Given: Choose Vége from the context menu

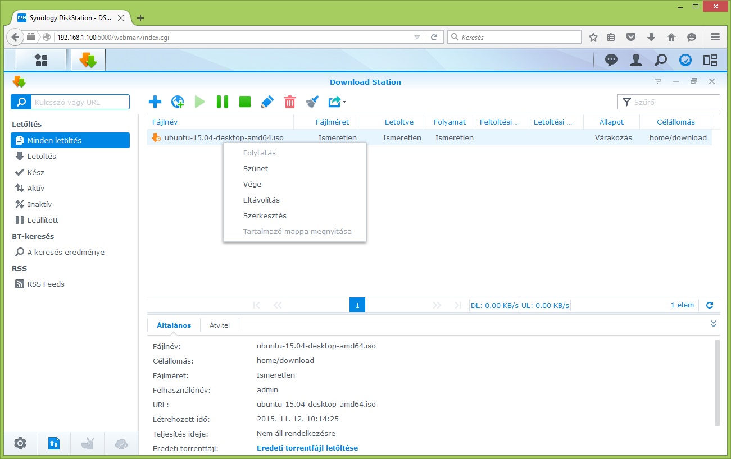Looking at the screenshot, I should [x=294, y=184].
